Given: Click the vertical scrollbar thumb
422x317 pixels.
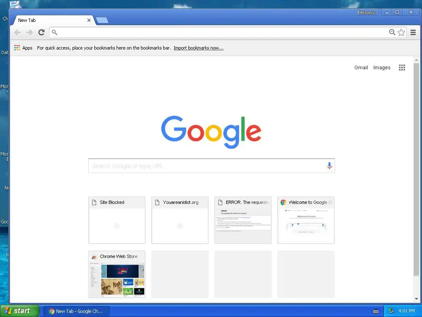Looking at the screenshot, I should (x=416, y=170).
